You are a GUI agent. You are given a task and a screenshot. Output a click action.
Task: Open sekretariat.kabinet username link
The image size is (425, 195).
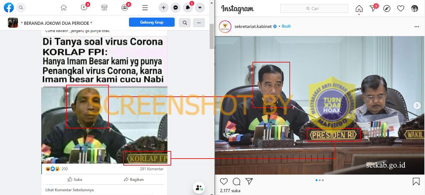(253, 26)
